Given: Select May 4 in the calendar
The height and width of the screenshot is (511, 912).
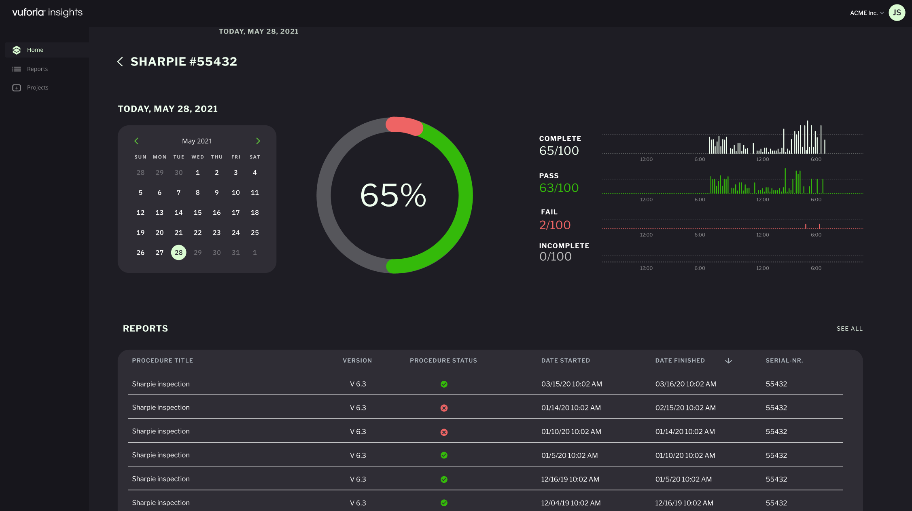Looking at the screenshot, I should coord(255,173).
